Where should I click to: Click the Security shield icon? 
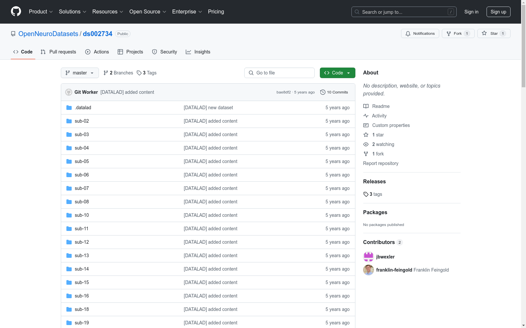155,52
